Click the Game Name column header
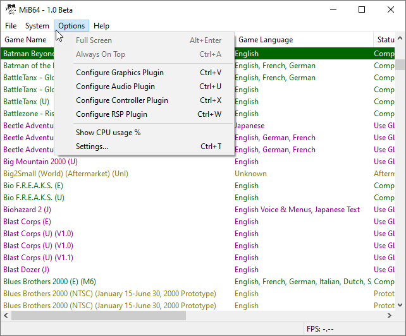 25,40
